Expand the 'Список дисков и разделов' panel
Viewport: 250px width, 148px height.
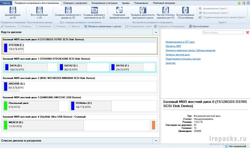click(x=156, y=140)
